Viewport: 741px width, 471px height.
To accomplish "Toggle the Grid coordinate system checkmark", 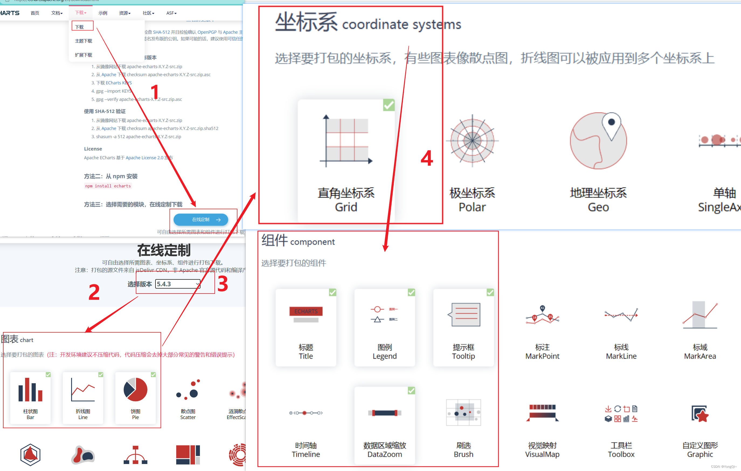I will point(389,105).
